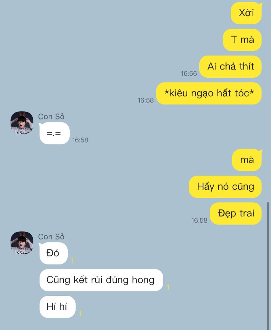This screenshot has width=271, height=330.
Task: Tap the message bubble T mà
Action: pos(242,40)
